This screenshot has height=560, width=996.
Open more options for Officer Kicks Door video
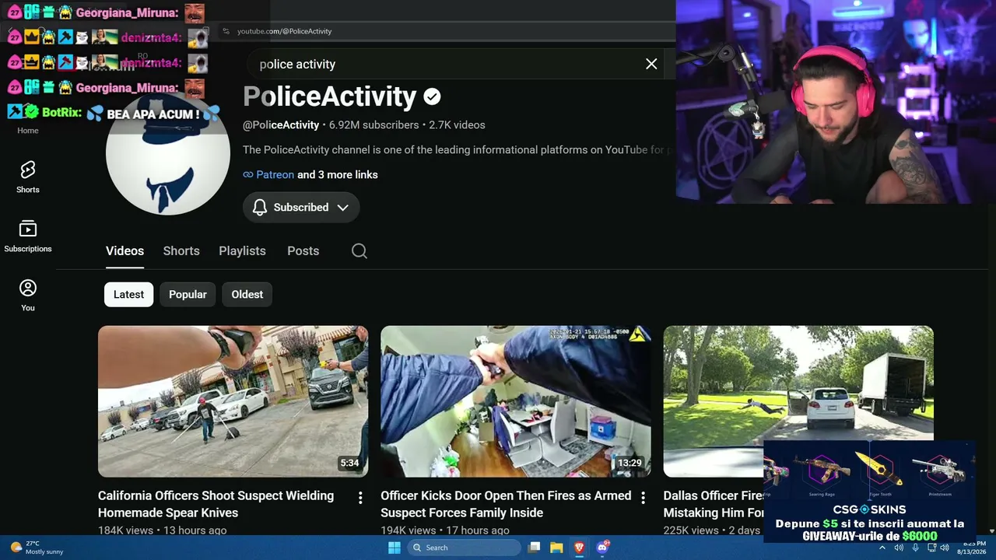pyautogui.click(x=643, y=498)
